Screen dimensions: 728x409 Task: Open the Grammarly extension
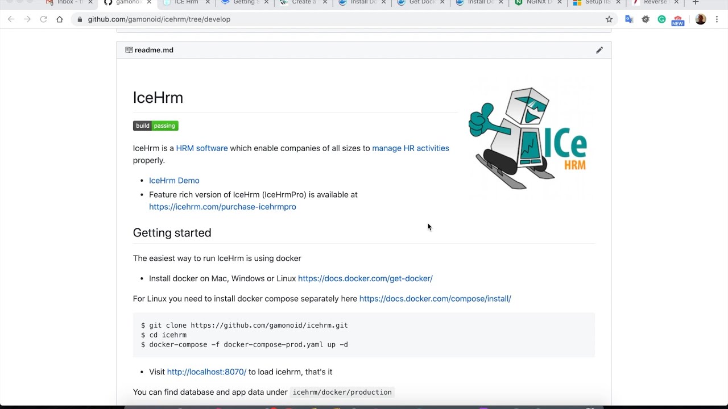pyautogui.click(x=661, y=19)
